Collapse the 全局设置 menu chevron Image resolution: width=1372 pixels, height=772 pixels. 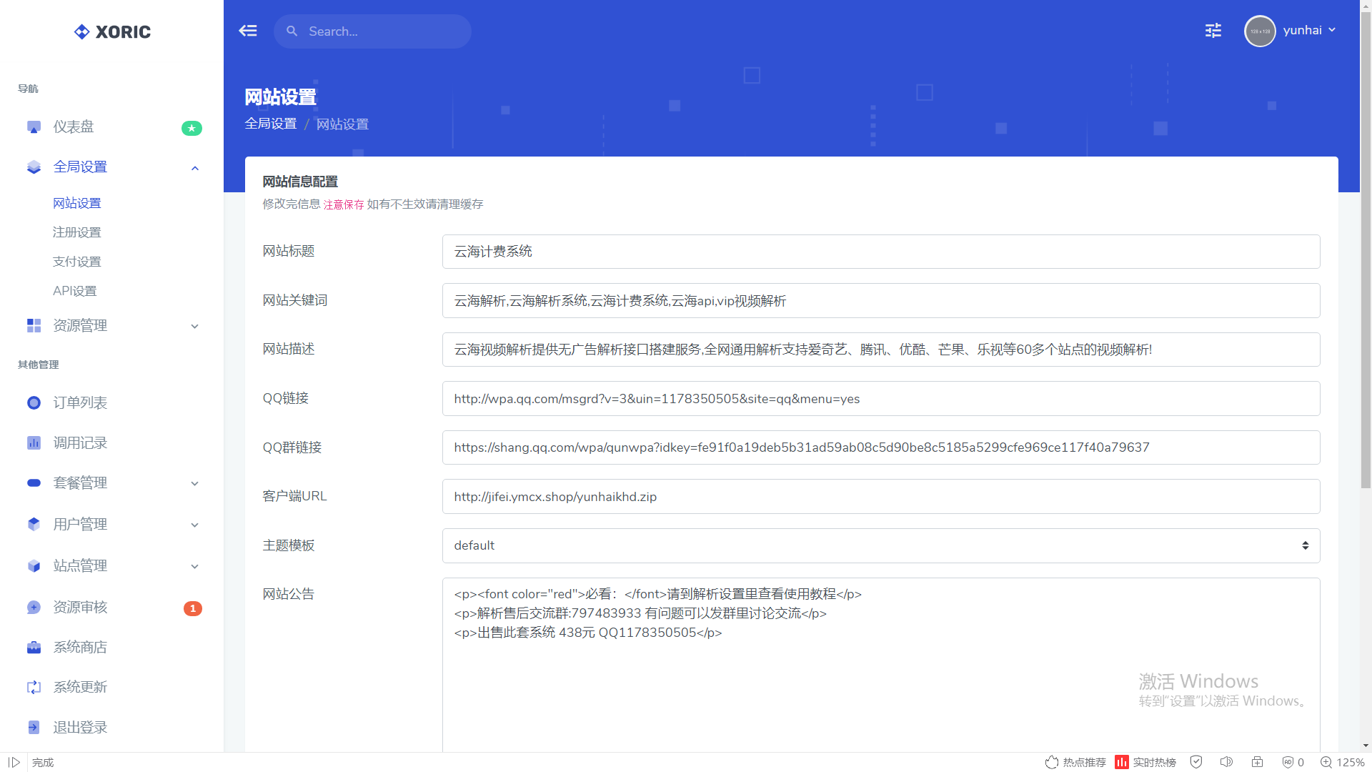click(x=194, y=168)
